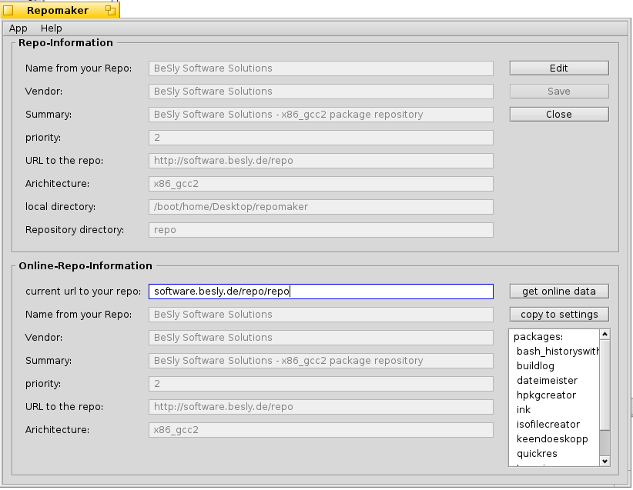The image size is (633, 490).
Task: Choose hpkgcreator from the packages list
Action: [546, 395]
